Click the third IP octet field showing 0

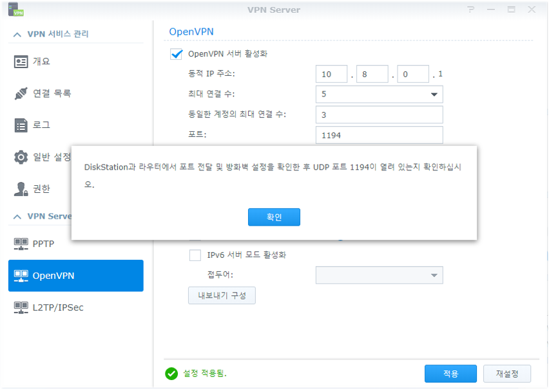coord(413,74)
